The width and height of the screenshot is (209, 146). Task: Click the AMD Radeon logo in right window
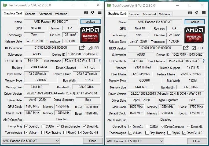point(195,35)
